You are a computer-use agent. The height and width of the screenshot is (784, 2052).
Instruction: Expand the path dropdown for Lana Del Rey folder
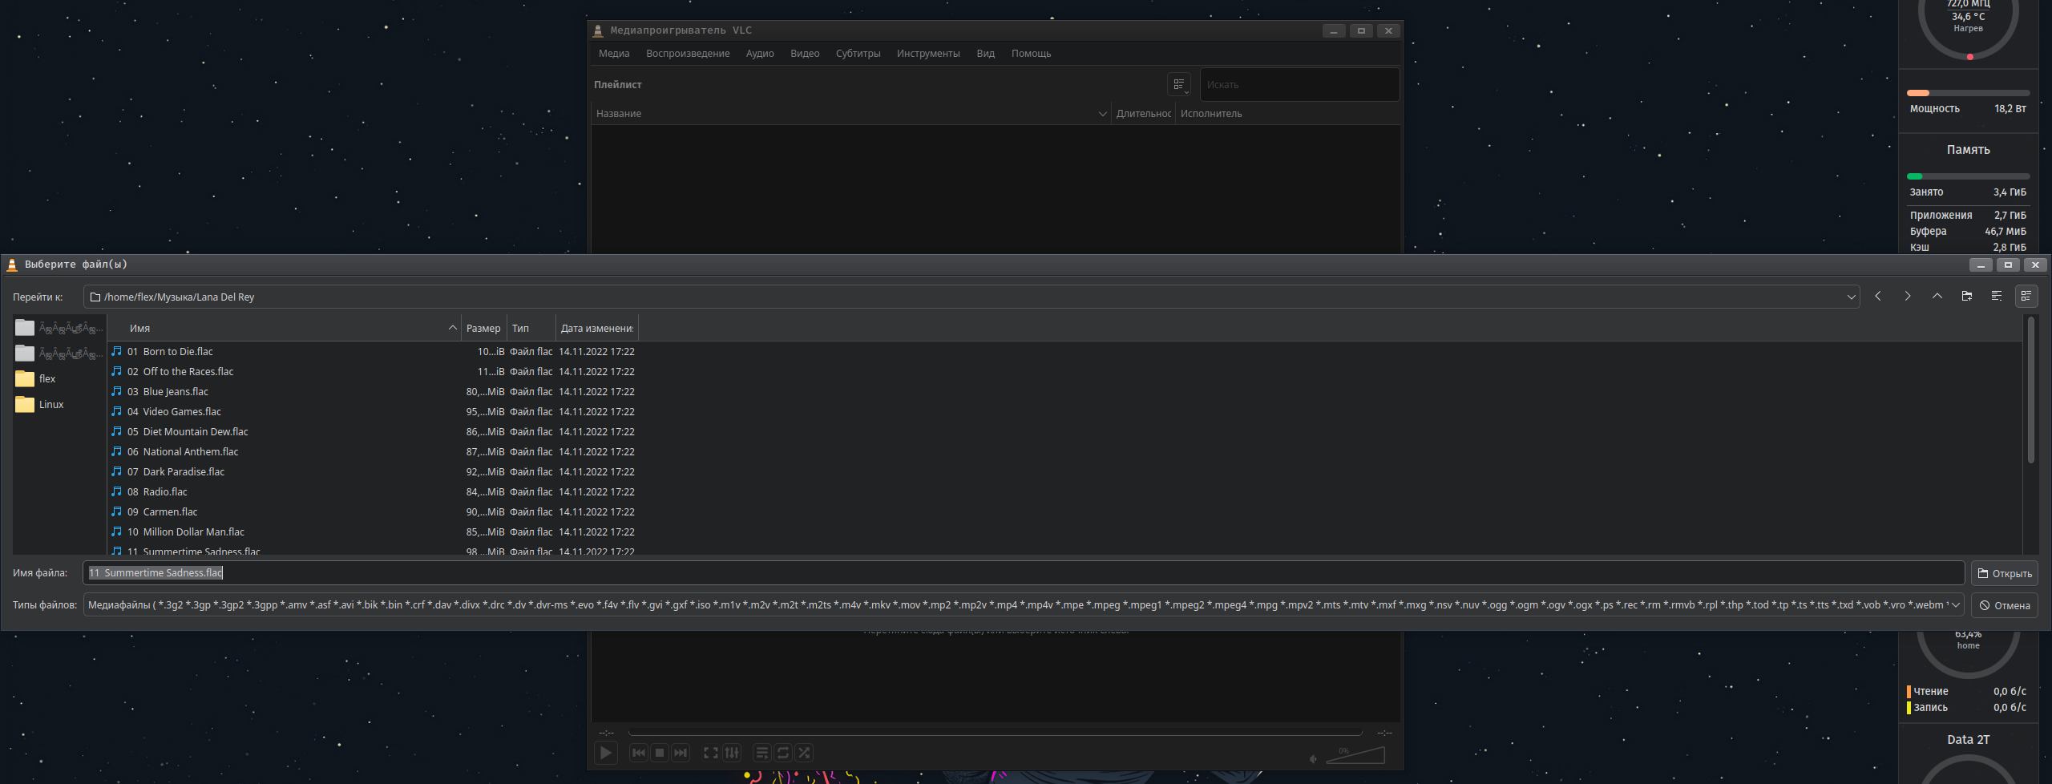[1851, 297]
